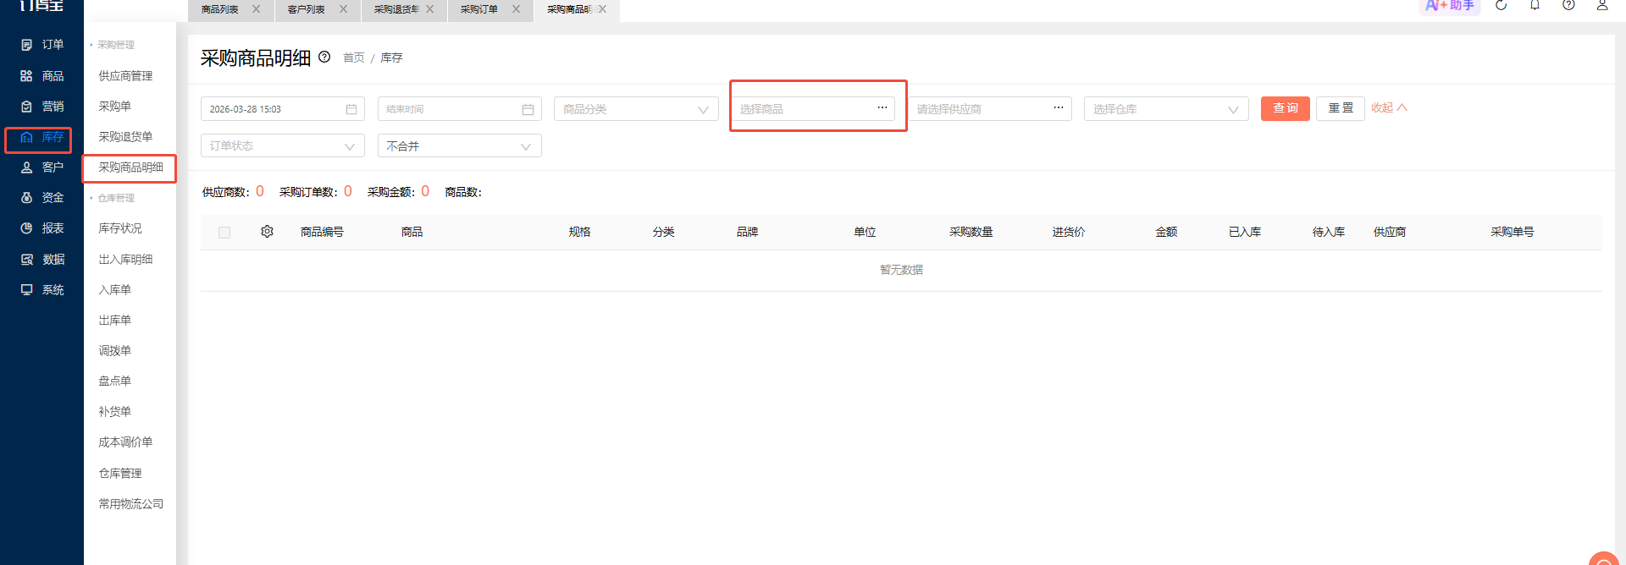Open 采购退货单 in the submenu
The width and height of the screenshot is (1626, 565).
click(125, 137)
